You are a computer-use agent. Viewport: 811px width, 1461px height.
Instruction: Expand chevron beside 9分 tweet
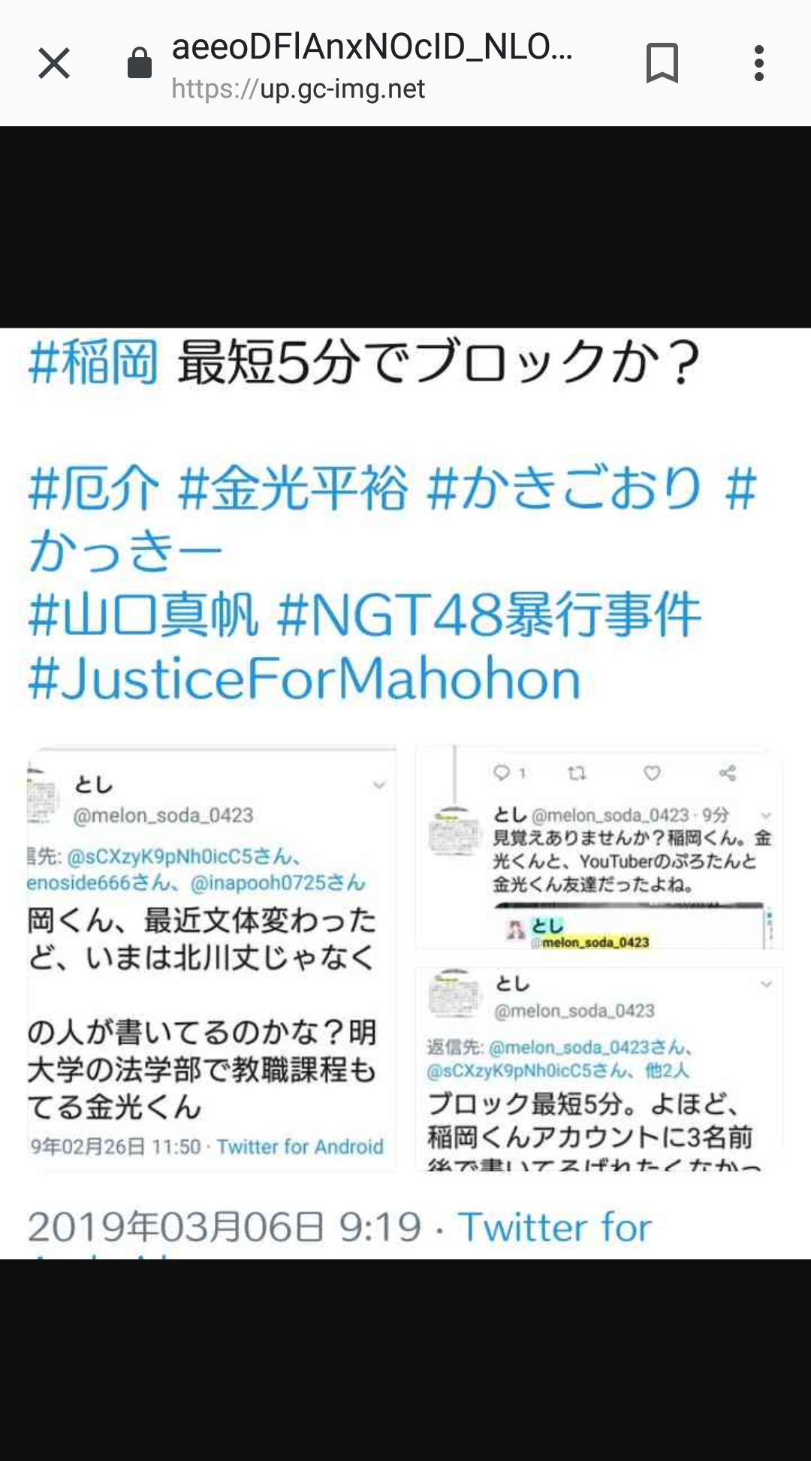pos(766,815)
